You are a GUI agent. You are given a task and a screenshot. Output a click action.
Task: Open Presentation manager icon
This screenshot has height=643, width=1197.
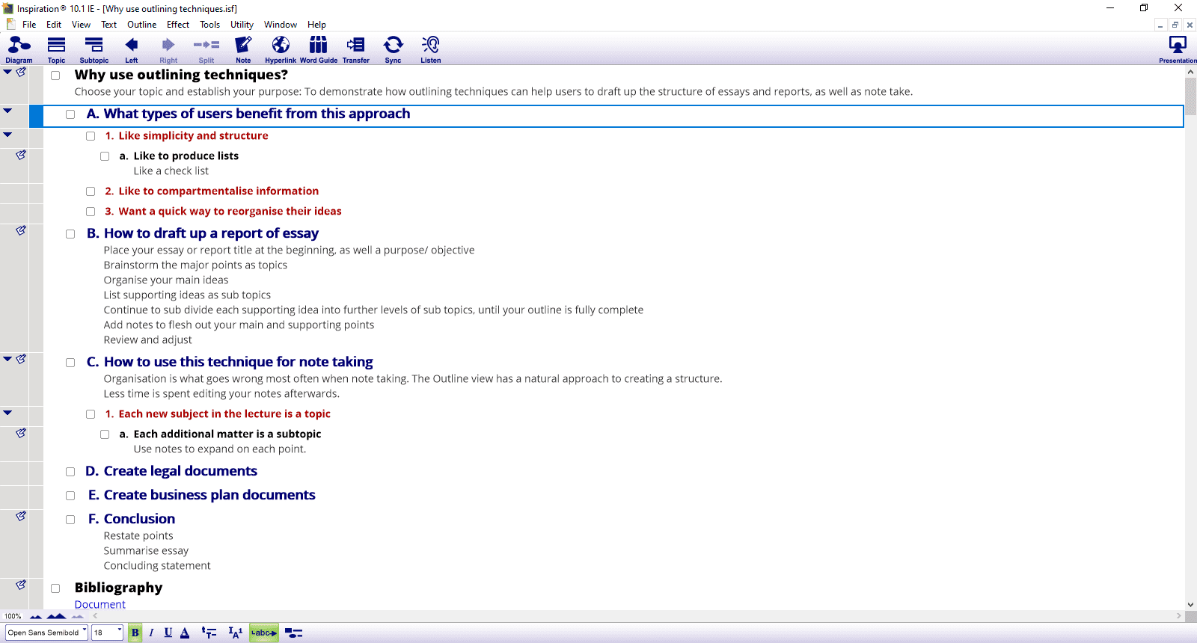click(x=1178, y=49)
